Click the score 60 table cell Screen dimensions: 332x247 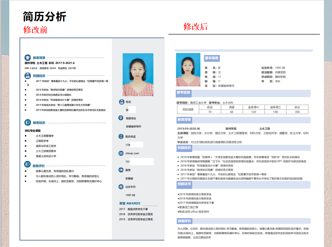[232, 112]
